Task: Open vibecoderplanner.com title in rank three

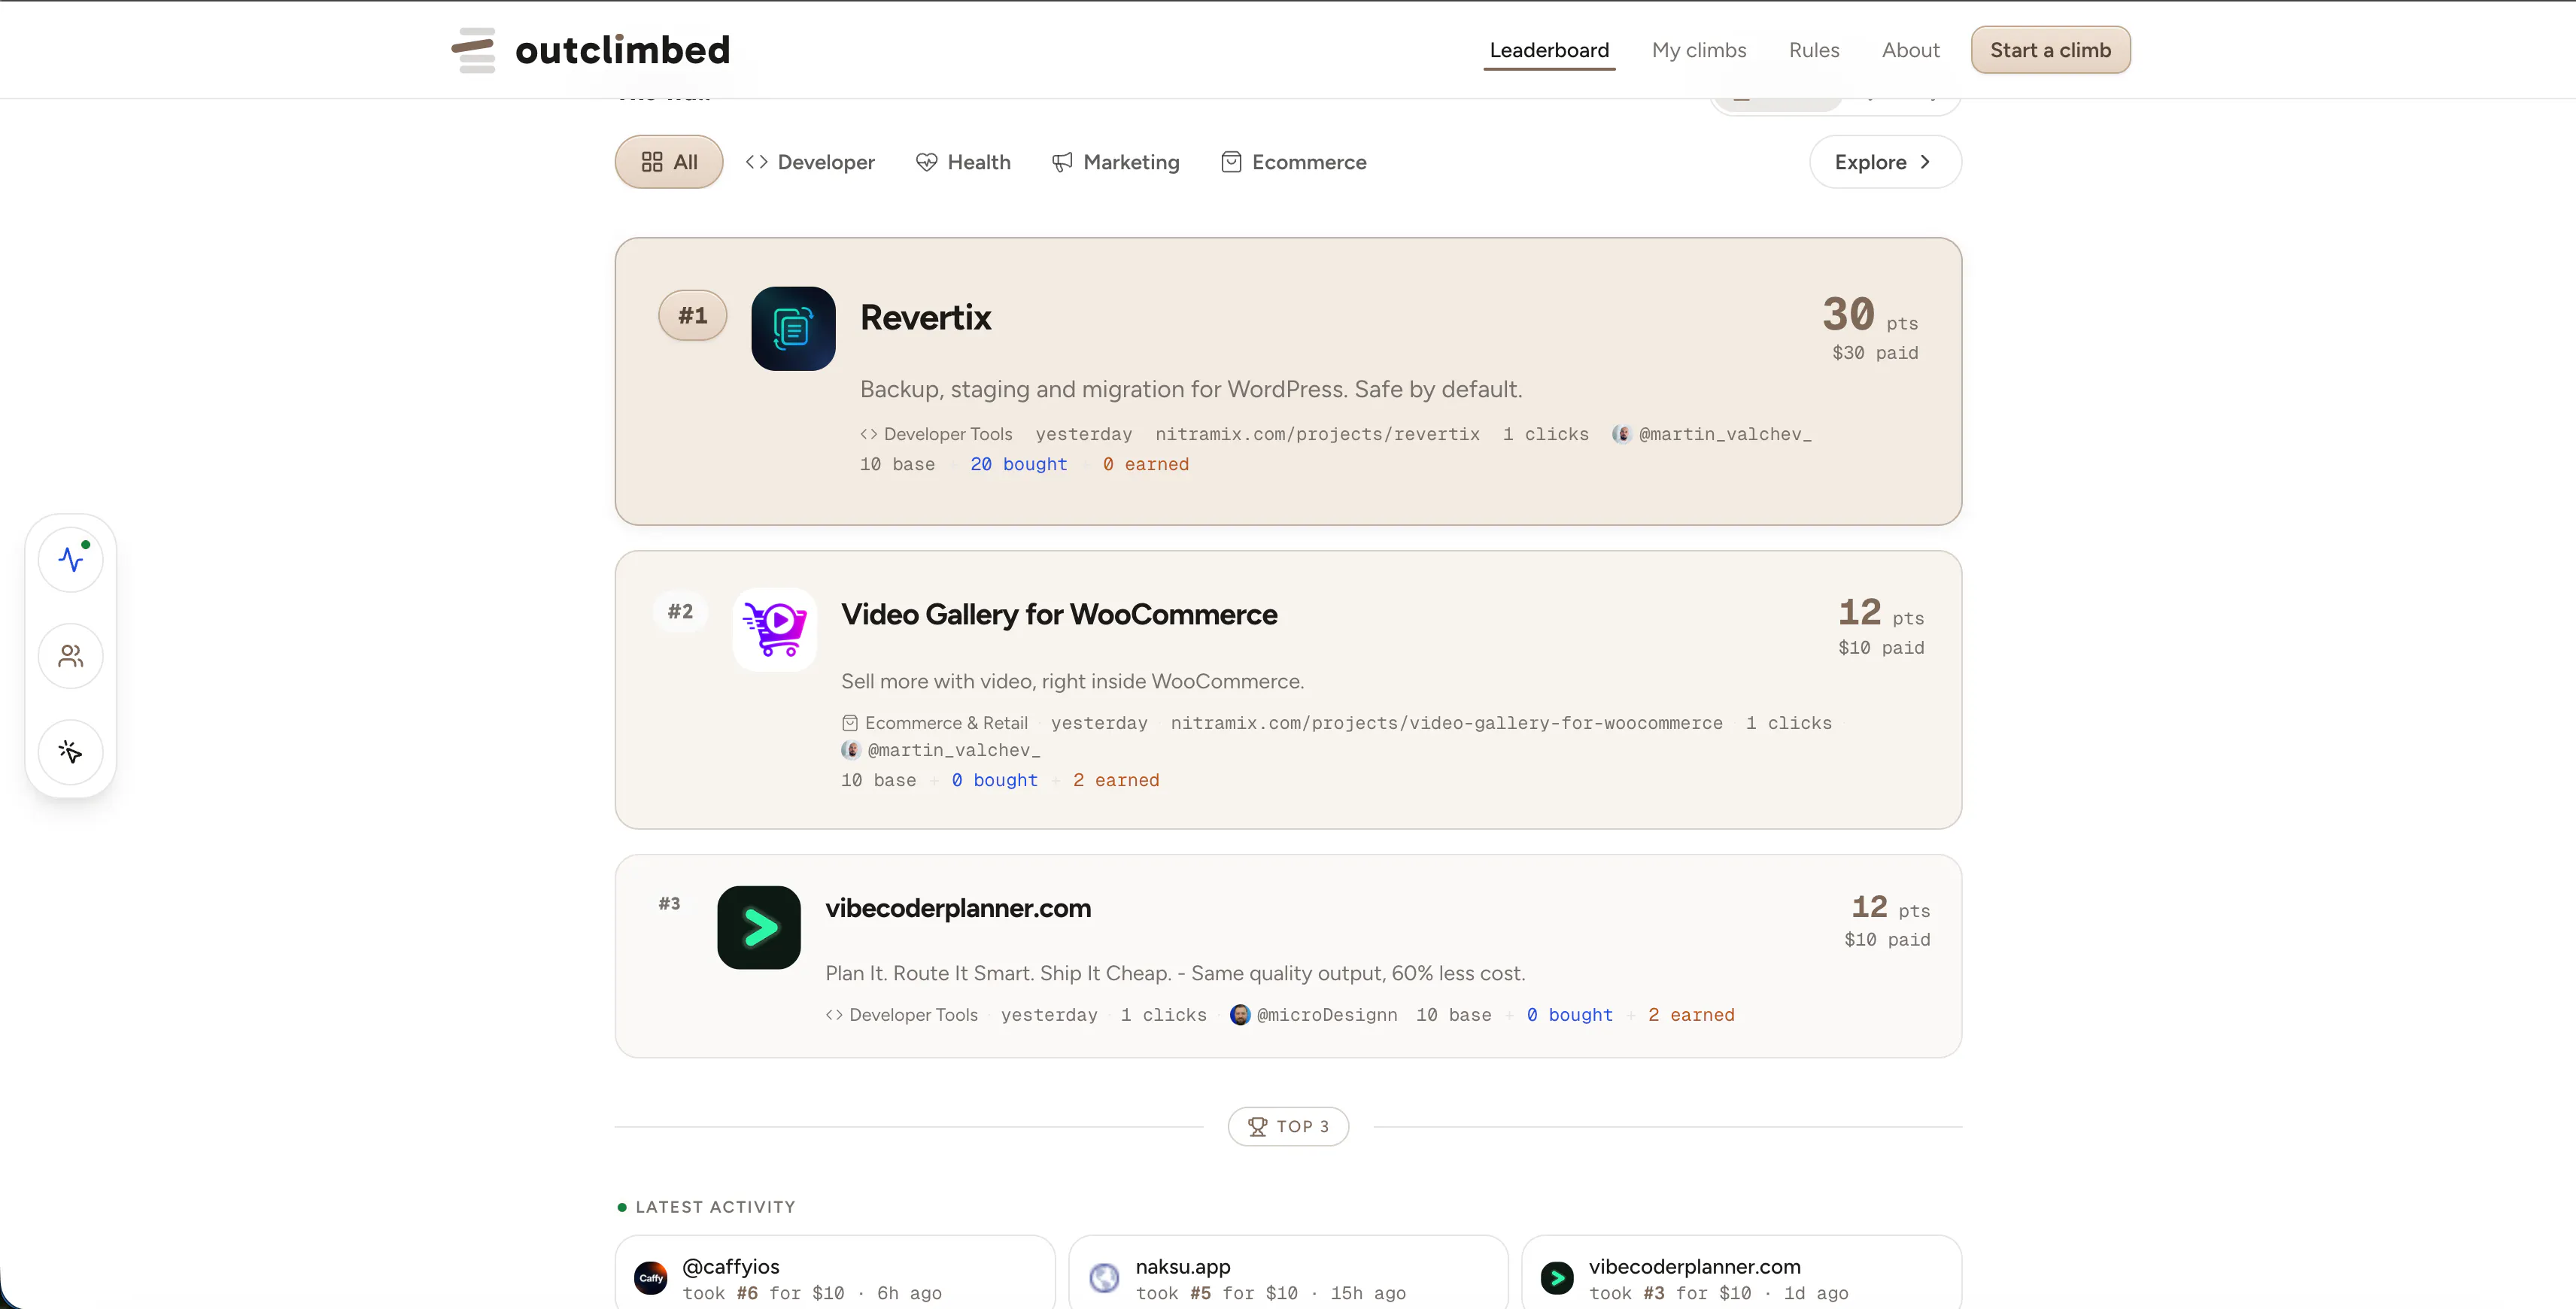Action: (x=958, y=908)
